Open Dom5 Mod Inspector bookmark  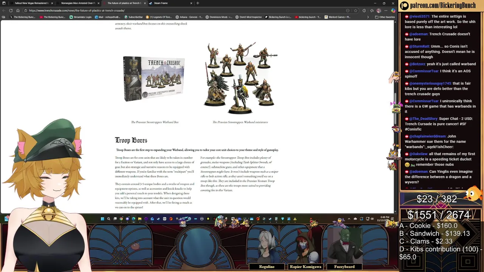click(x=248, y=17)
